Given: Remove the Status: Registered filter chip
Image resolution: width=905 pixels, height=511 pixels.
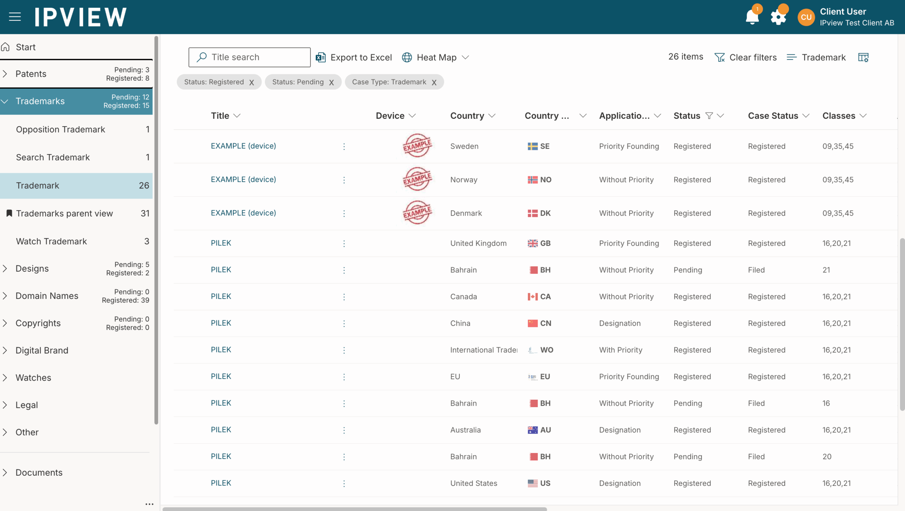Looking at the screenshot, I should click(252, 82).
